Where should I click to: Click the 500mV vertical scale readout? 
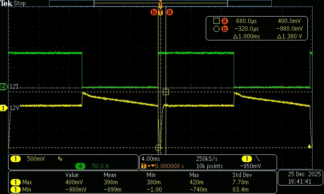[36, 159]
